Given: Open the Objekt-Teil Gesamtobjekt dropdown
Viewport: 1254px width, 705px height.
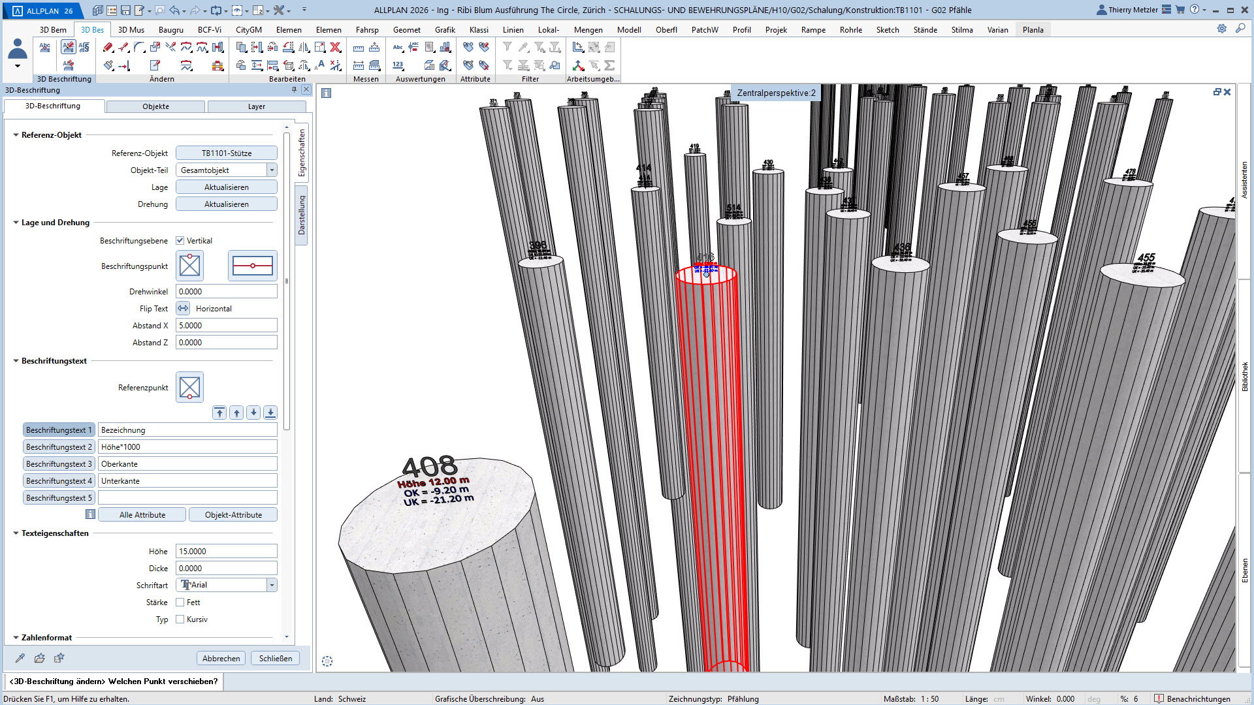Looking at the screenshot, I should coord(226,170).
